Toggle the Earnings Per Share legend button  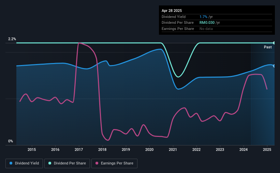(x=114, y=163)
